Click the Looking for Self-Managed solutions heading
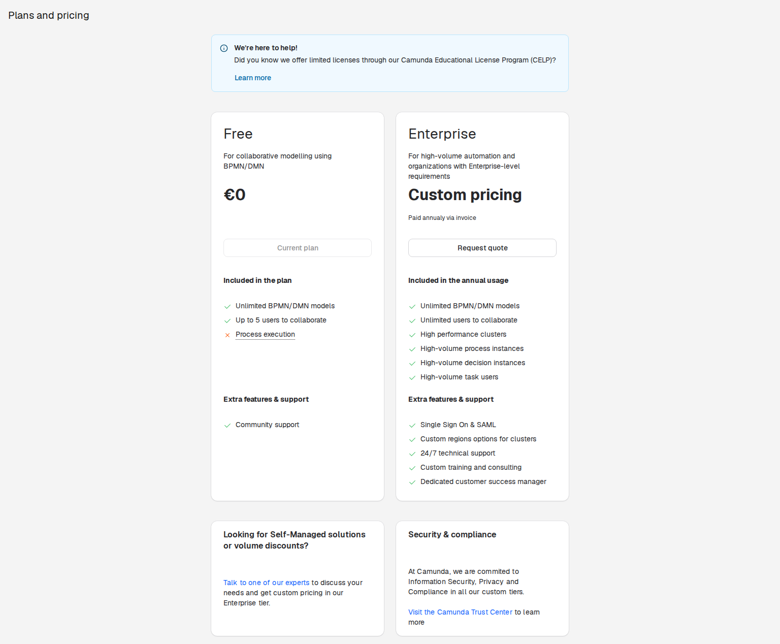The width and height of the screenshot is (780, 644). click(295, 540)
